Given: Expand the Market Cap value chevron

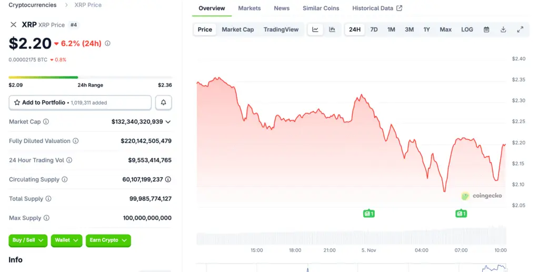Looking at the screenshot, I should click(168, 122).
